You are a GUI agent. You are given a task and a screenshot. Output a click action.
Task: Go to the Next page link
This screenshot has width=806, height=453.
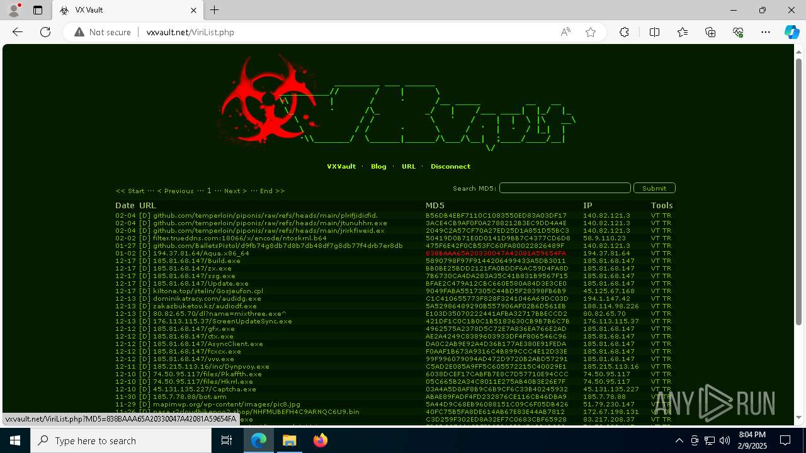(236, 191)
